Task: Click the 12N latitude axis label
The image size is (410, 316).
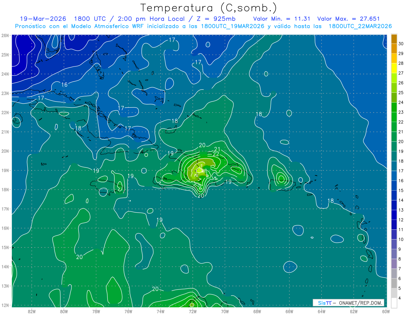Action: 5,305
